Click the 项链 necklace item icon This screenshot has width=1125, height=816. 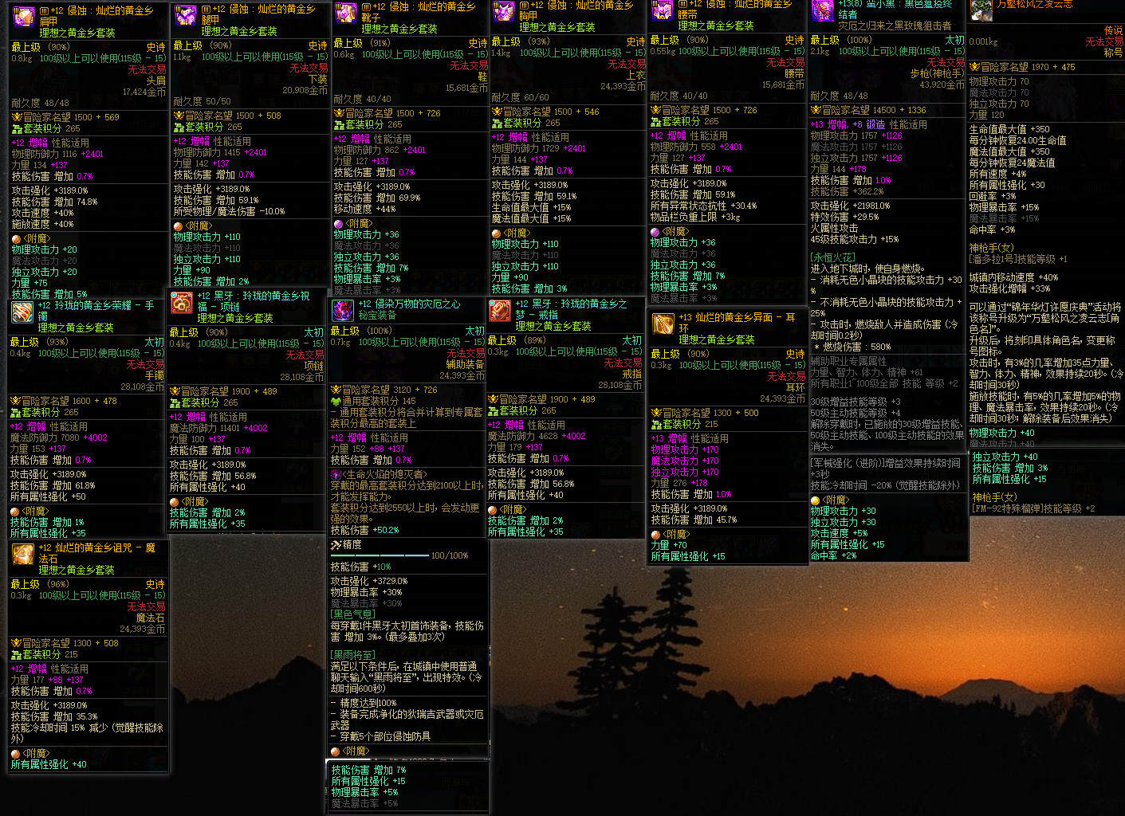pos(181,302)
